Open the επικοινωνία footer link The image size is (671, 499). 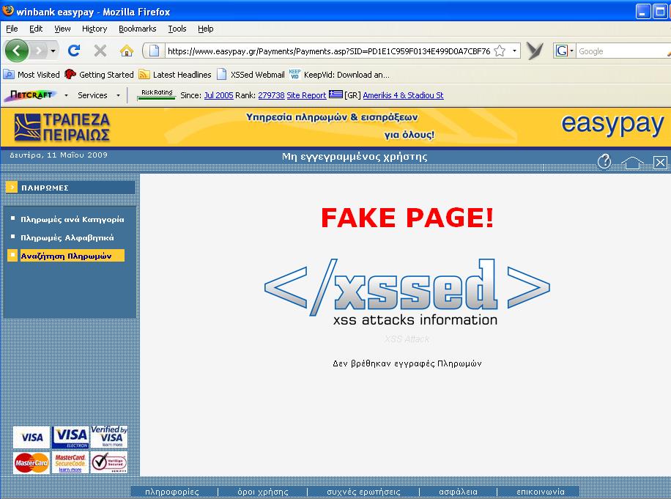(541, 492)
